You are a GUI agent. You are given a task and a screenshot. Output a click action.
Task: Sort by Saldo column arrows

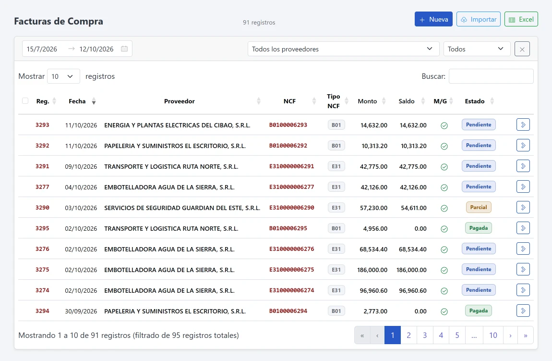(x=423, y=101)
